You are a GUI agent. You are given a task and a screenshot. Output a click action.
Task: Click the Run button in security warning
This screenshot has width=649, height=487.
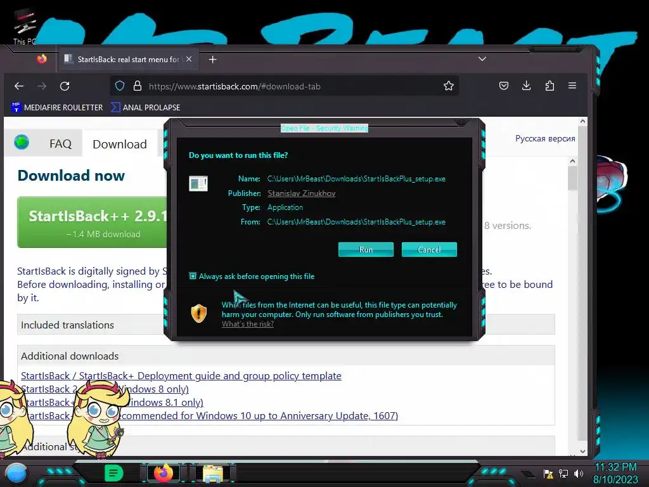click(x=366, y=249)
